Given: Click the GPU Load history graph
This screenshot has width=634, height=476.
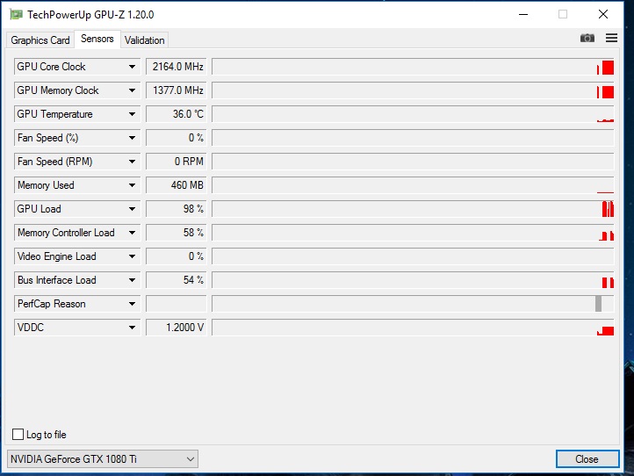Looking at the screenshot, I should (x=413, y=209).
